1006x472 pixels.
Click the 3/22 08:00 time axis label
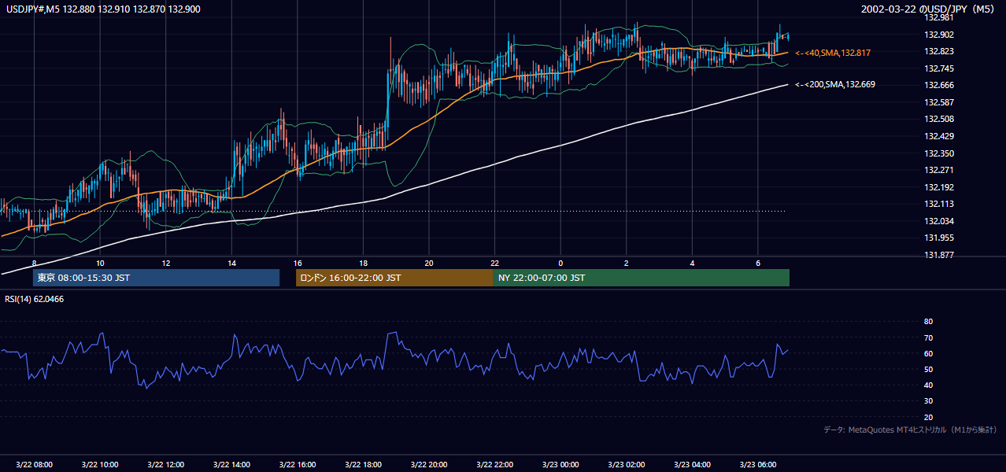(34, 465)
